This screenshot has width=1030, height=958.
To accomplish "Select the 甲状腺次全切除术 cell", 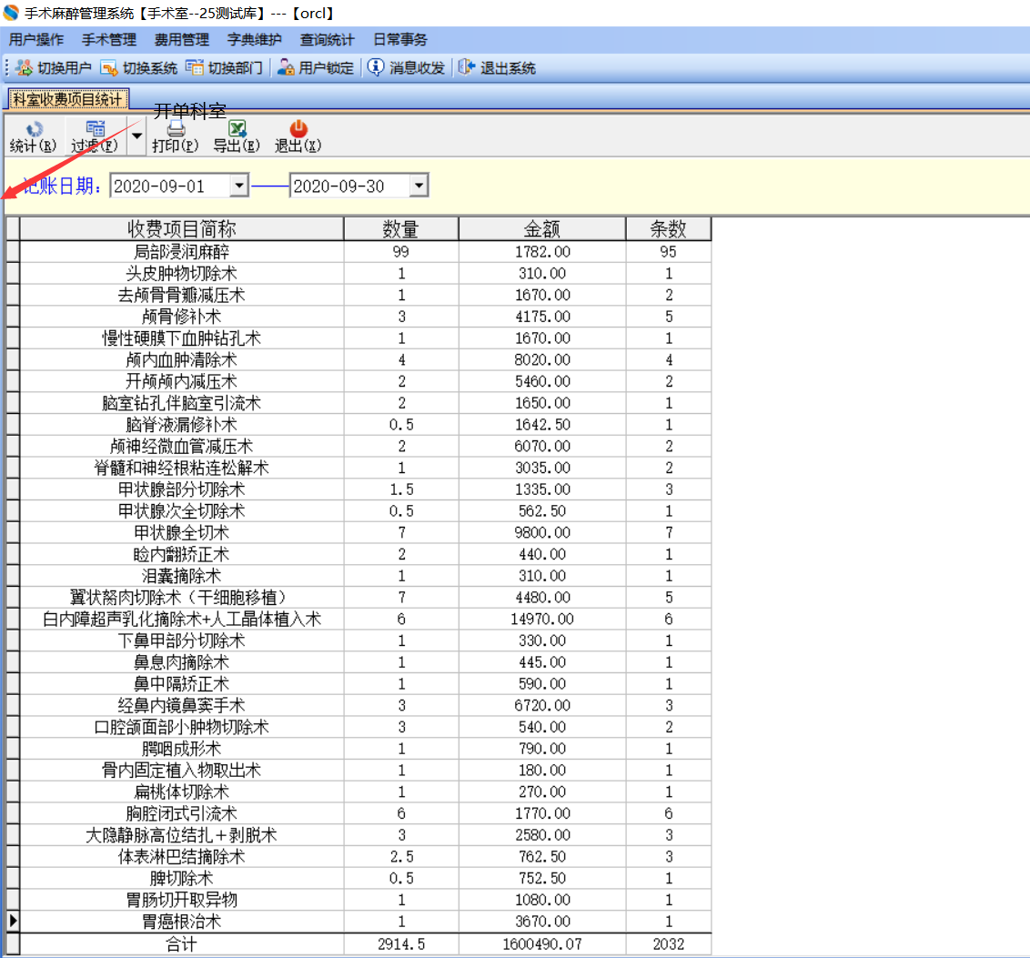I will pyautogui.click(x=182, y=511).
